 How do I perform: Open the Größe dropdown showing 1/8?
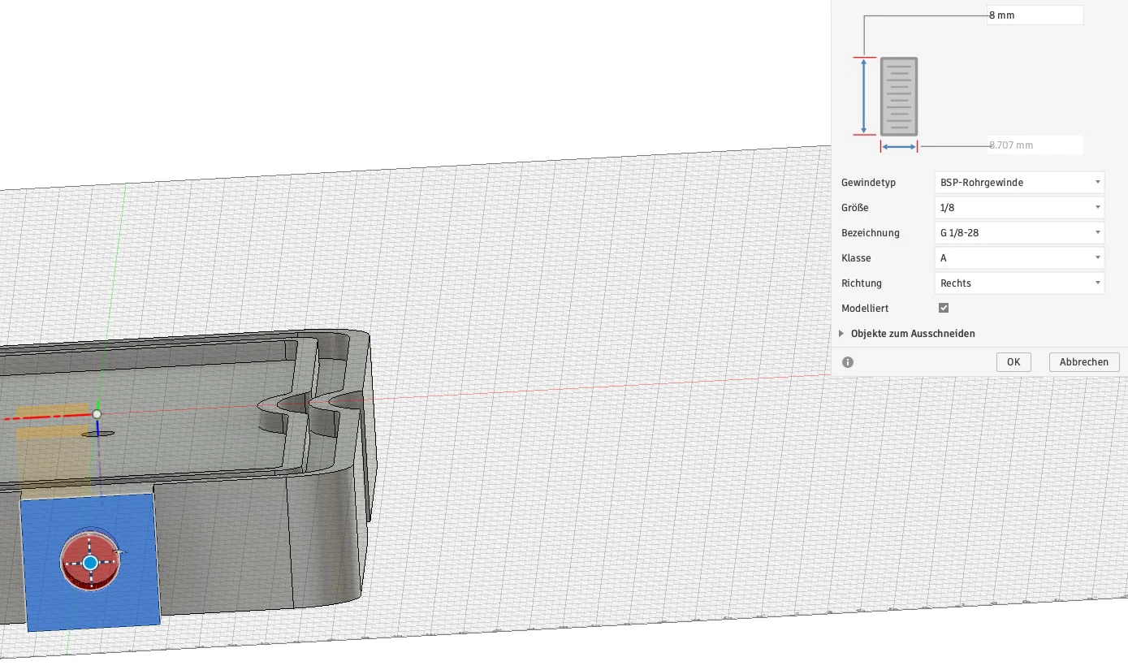[1019, 208]
